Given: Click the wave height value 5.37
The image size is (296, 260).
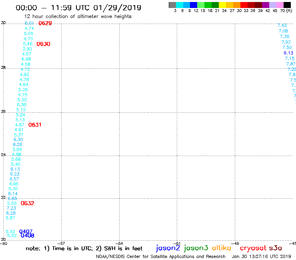Looking at the screenshot, I should point(18,135).
